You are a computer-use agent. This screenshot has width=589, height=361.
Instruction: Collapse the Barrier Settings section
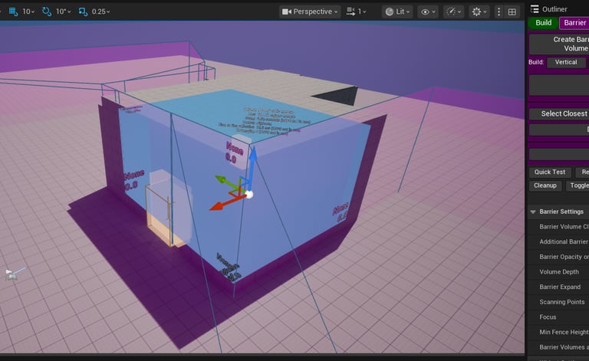point(533,212)
